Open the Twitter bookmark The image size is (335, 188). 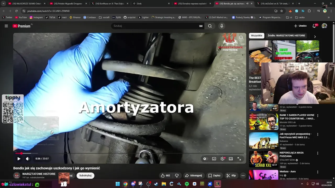[7, 17]
